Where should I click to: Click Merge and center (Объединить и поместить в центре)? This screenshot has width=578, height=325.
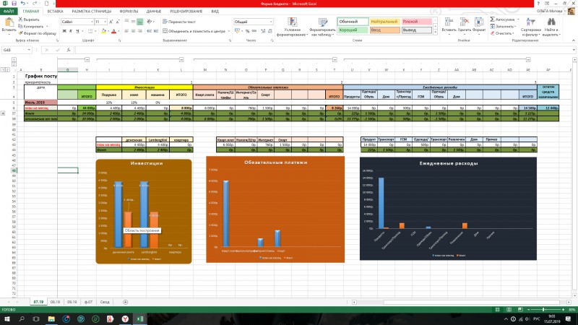[194, 31]
